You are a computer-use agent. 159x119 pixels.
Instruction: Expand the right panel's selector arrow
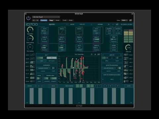tap(121, 55)
